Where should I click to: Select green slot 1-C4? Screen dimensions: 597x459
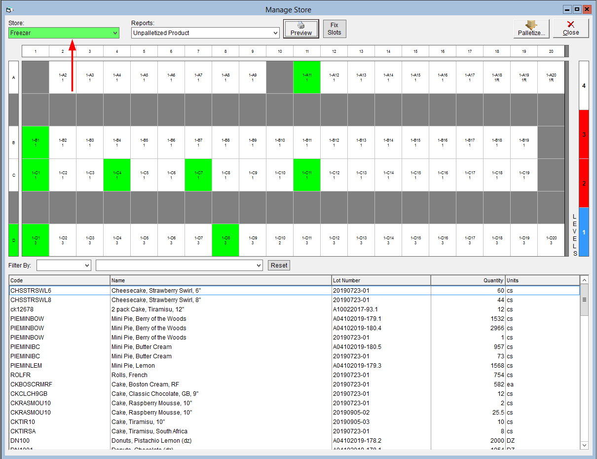(x=117, y=175)
